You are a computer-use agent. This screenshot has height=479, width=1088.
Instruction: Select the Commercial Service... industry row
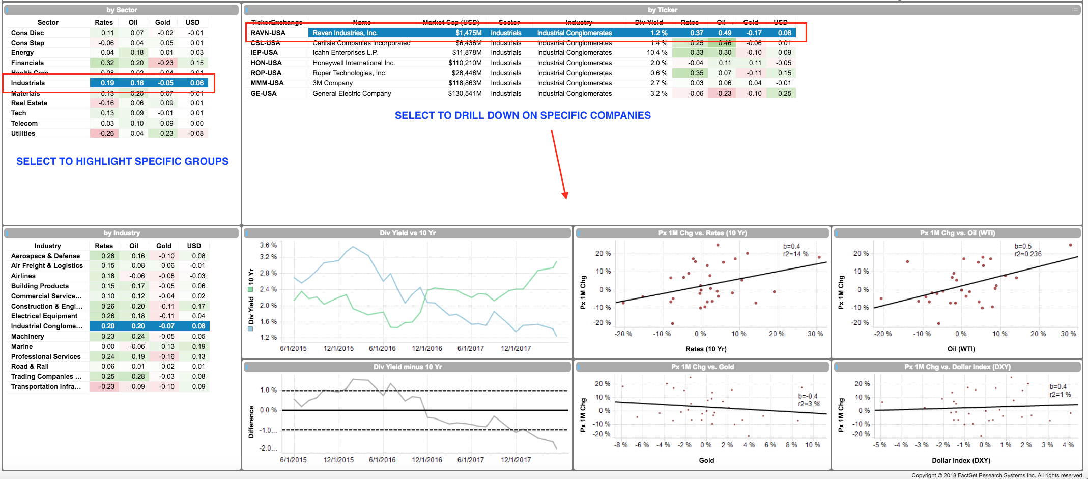tap(107, 296)
